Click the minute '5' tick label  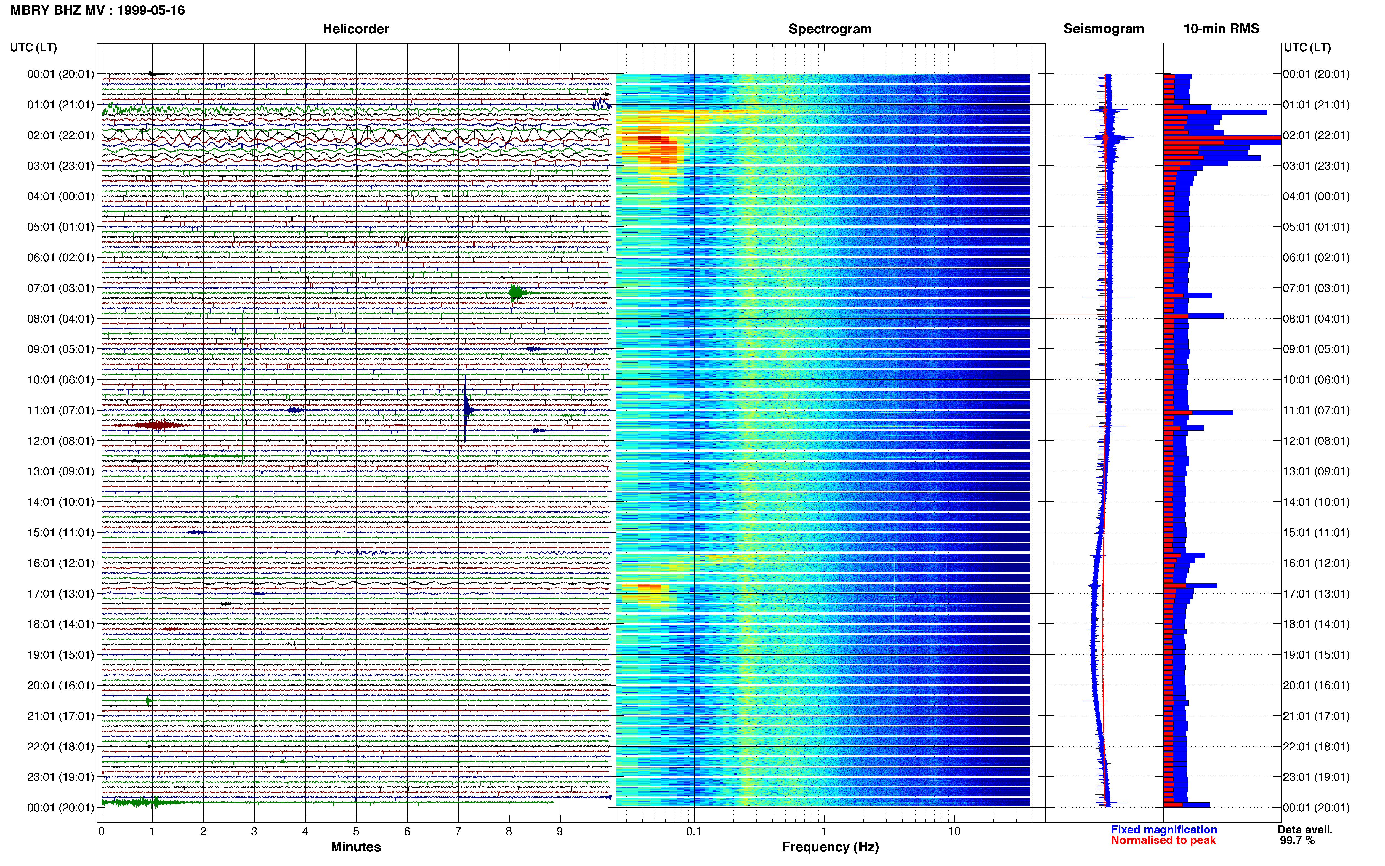(x=356, y=832)
